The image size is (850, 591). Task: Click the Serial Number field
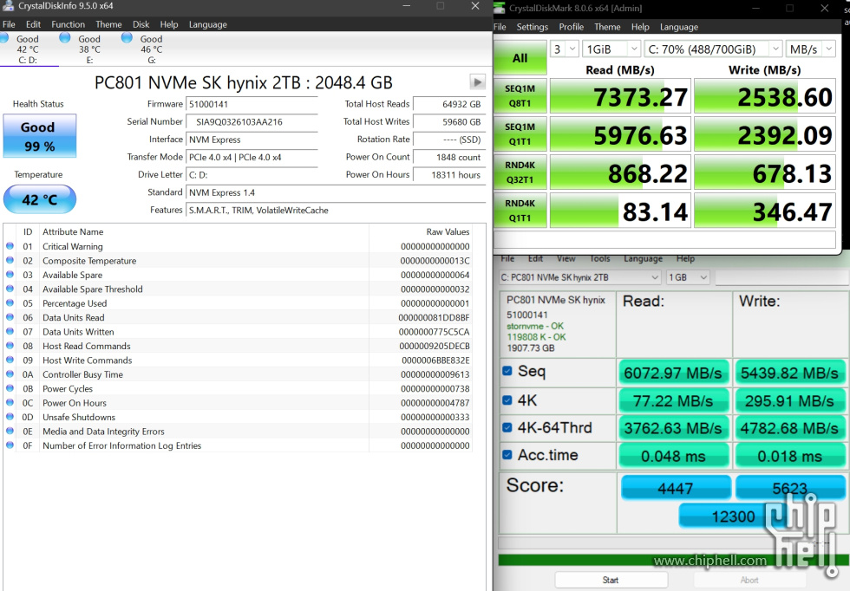252,122
